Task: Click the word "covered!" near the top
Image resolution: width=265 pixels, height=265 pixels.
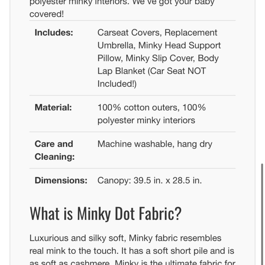Action: 47,14
